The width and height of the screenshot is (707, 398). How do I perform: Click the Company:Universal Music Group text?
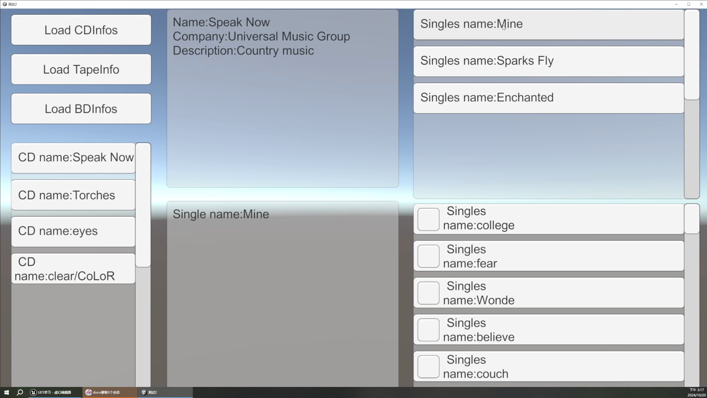click(x=261, y=36)
